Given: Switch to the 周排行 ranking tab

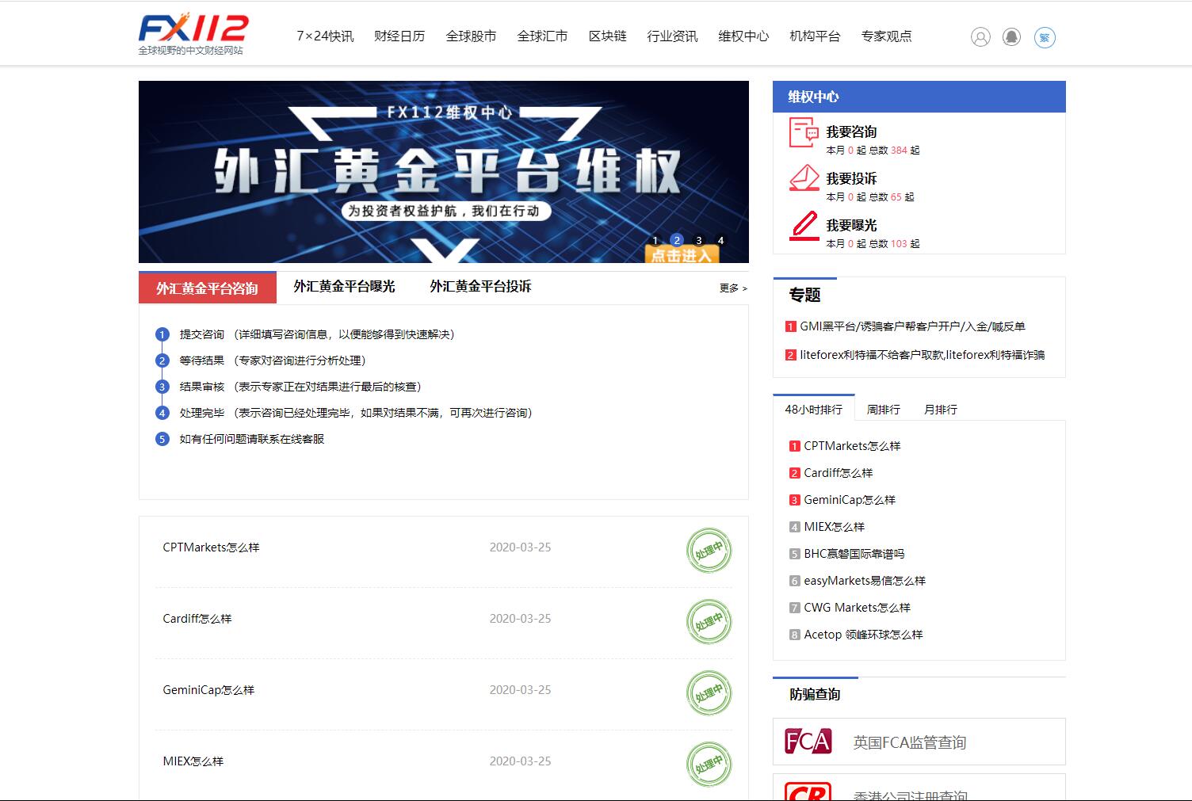Looking at the screenshot, I should coord(883,410).
